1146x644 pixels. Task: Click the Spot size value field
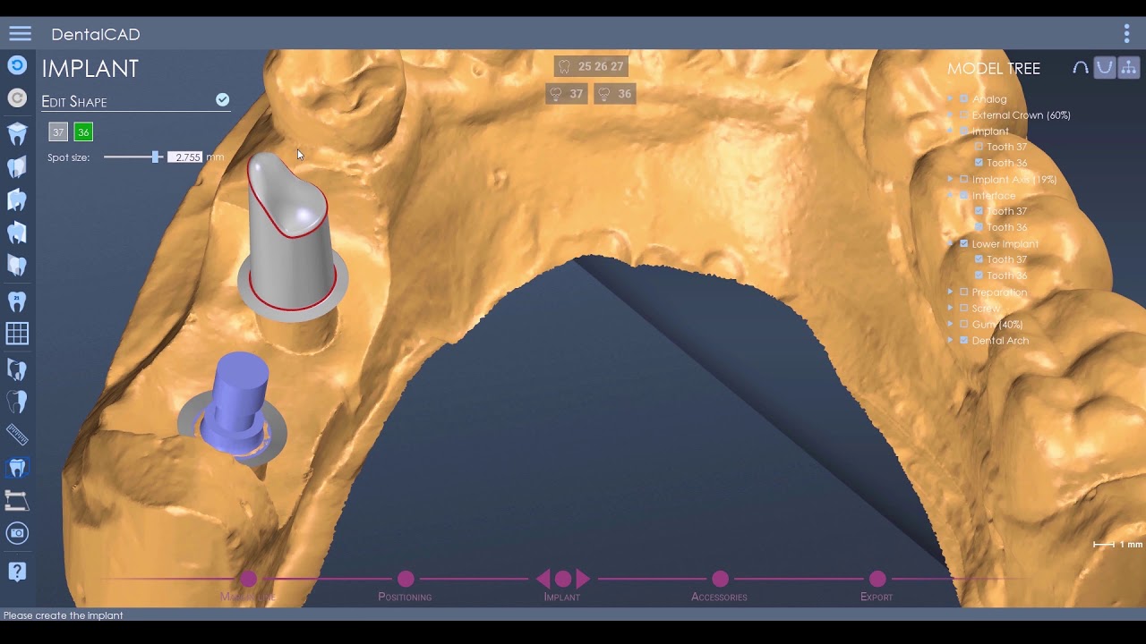[185, 157]
